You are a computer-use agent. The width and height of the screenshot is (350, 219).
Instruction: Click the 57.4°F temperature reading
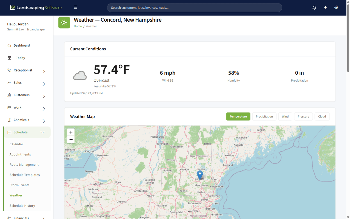point(112,70)
